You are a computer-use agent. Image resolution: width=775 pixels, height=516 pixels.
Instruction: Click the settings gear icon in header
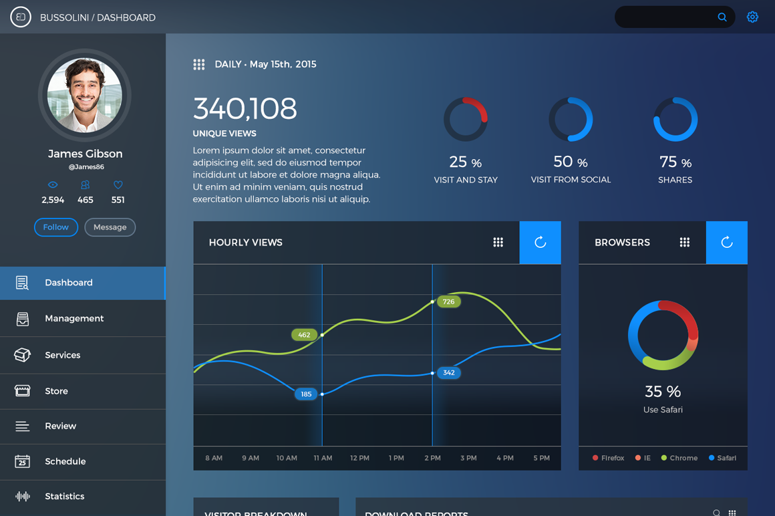752,17
